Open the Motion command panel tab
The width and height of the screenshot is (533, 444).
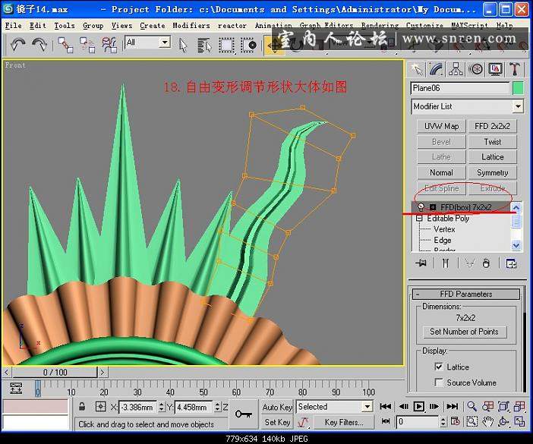tap(476, 69)
